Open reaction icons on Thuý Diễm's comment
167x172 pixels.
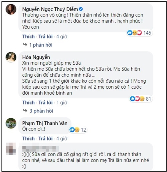coord(135,33)
